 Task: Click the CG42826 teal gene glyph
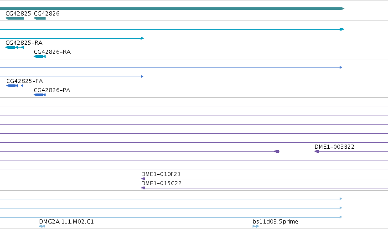tap(40, 18)
